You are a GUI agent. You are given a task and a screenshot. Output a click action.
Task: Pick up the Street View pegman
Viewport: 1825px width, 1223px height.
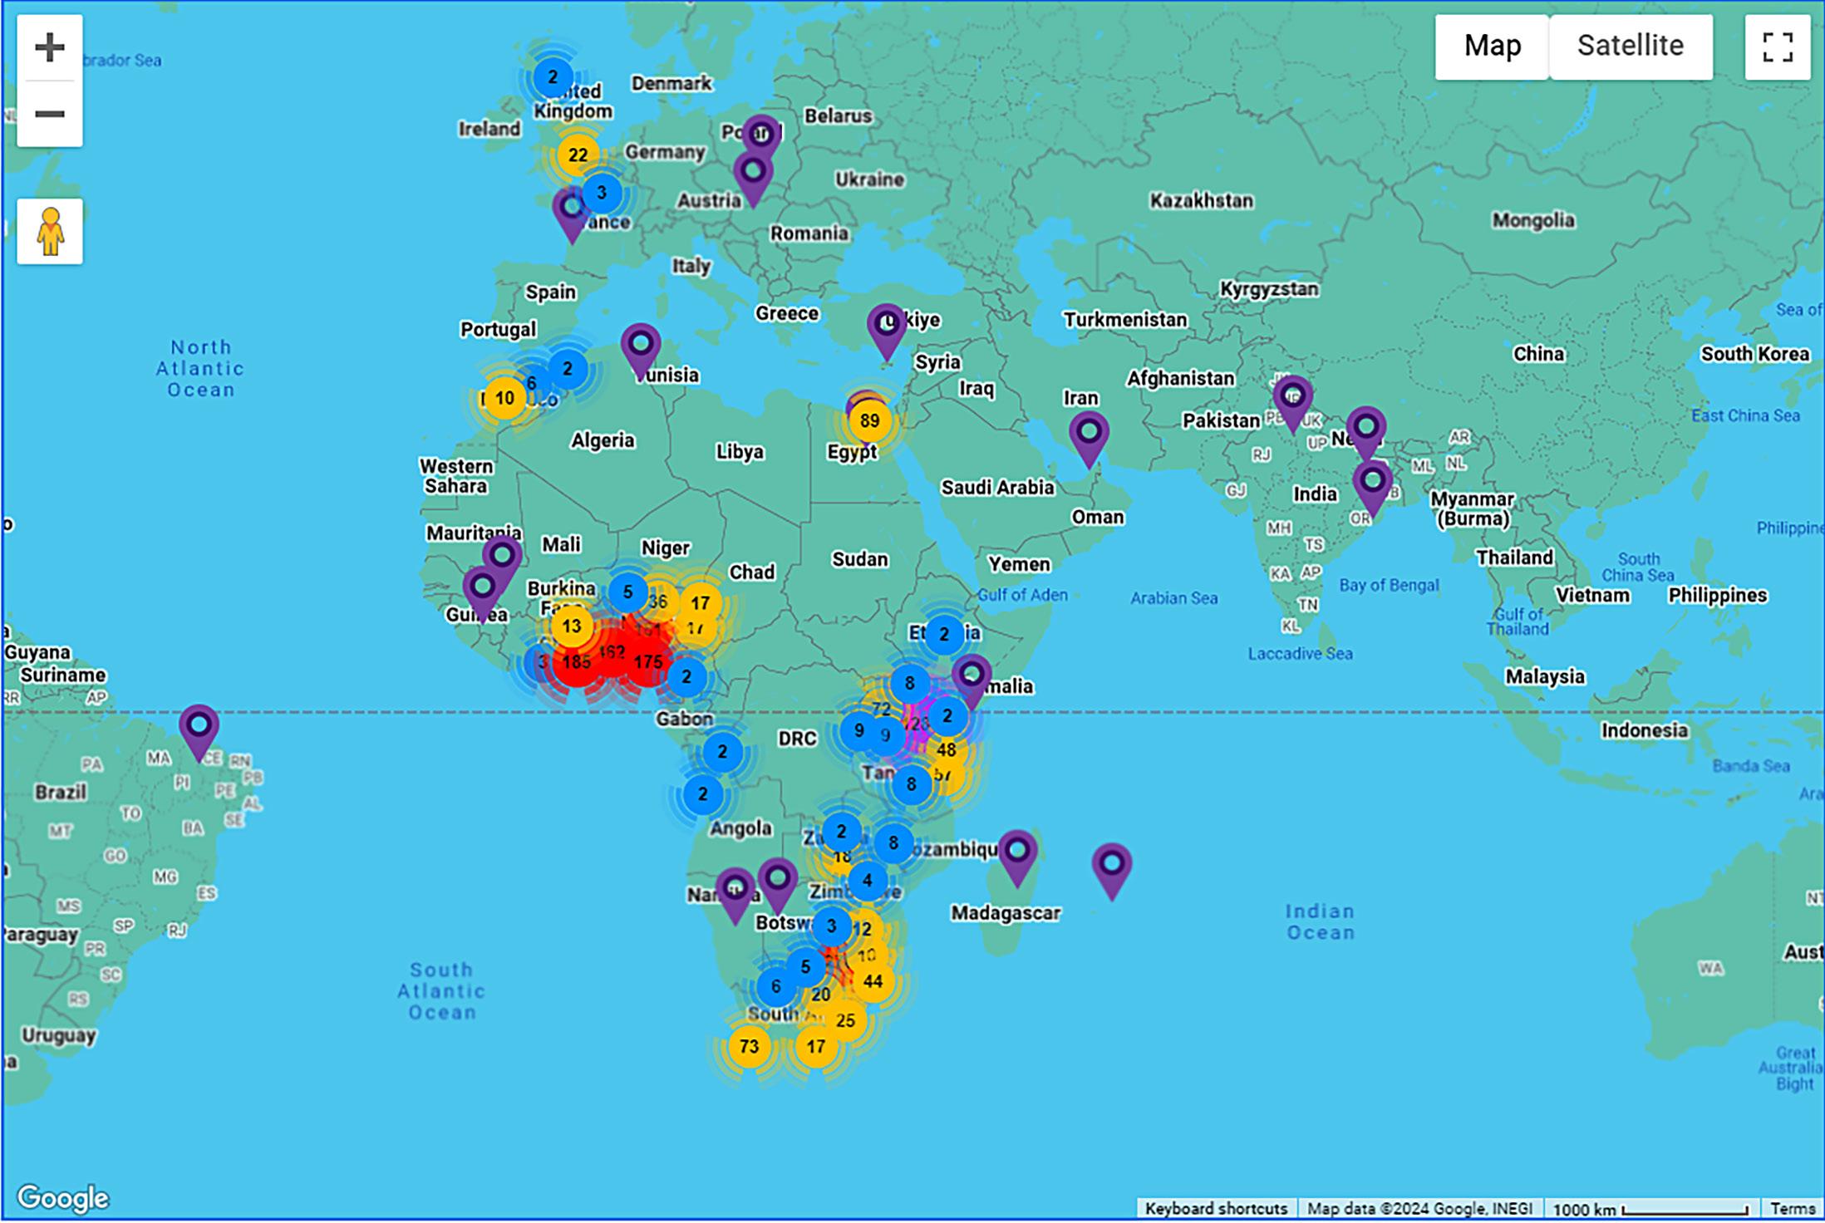click(50, 232)
